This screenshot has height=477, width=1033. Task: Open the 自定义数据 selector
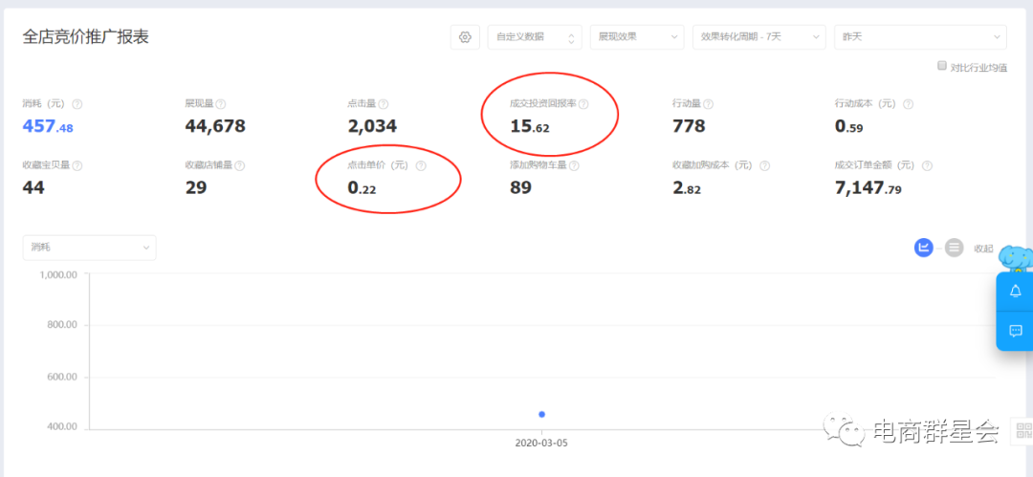tap(535, 37)
